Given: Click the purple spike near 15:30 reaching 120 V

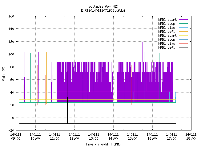Looking at the screenshot, I should pyautogui.click(x=143, y=52).
